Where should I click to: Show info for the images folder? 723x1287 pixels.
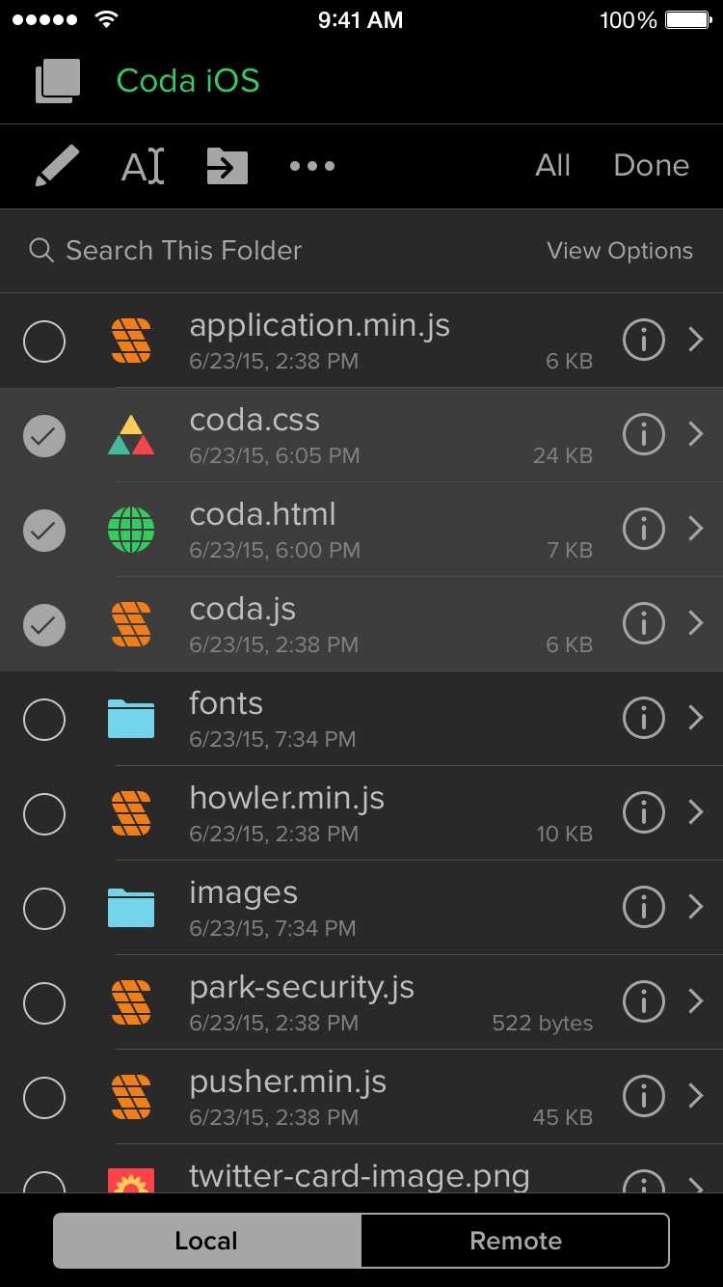643,908
